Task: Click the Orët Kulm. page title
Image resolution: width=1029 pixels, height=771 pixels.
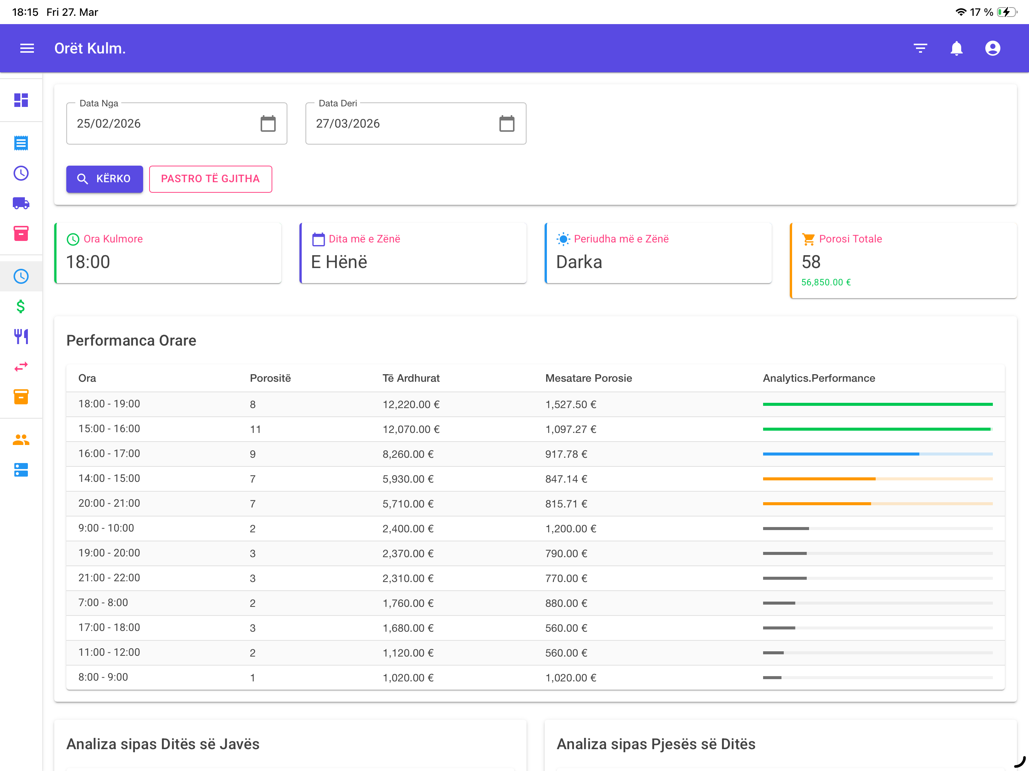Action: (90, 48)
